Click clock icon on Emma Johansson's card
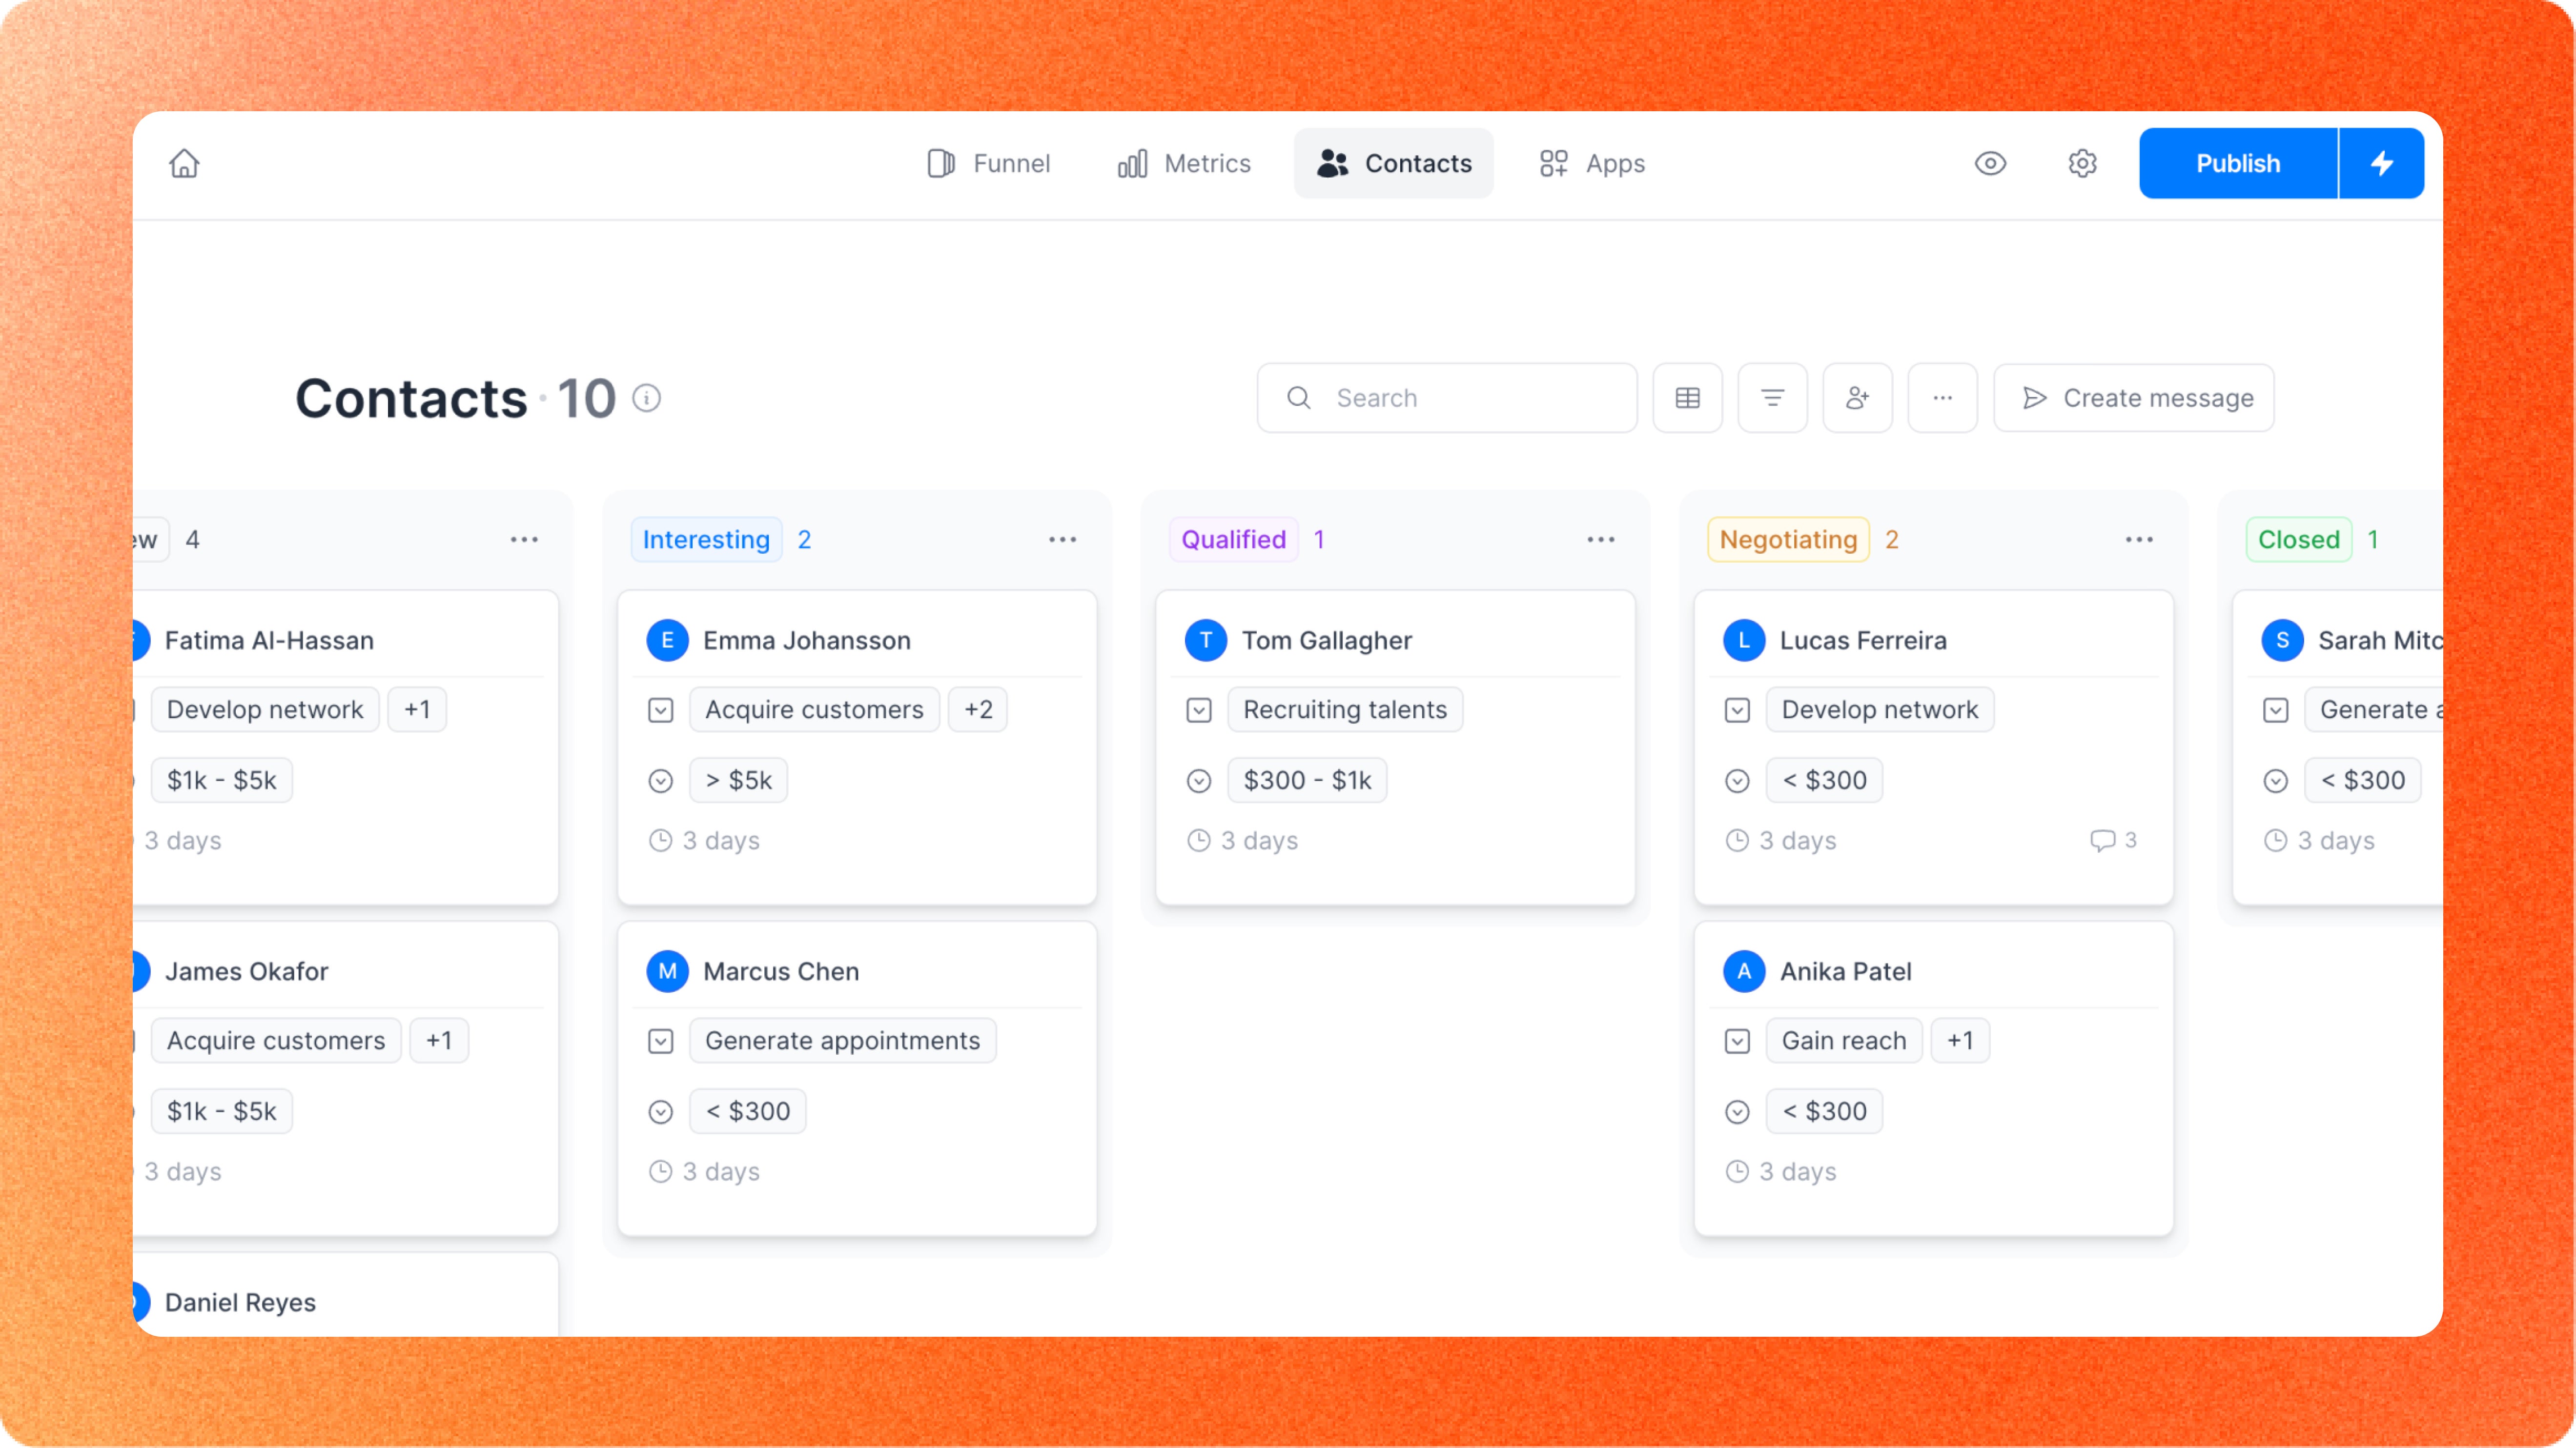Screen dimensions: 2576x1448 661,841
